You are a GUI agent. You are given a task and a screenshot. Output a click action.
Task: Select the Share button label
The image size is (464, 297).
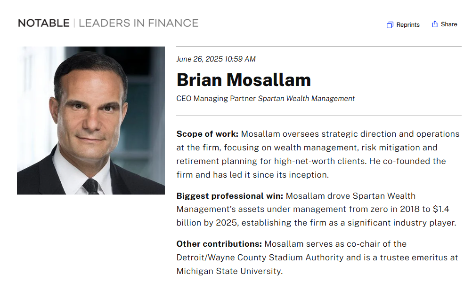(x=449, y=24)
